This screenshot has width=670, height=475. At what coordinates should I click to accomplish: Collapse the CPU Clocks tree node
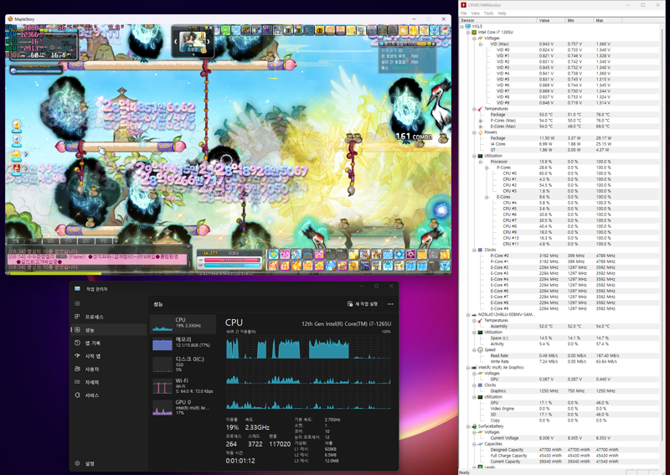tap(474, 250)
